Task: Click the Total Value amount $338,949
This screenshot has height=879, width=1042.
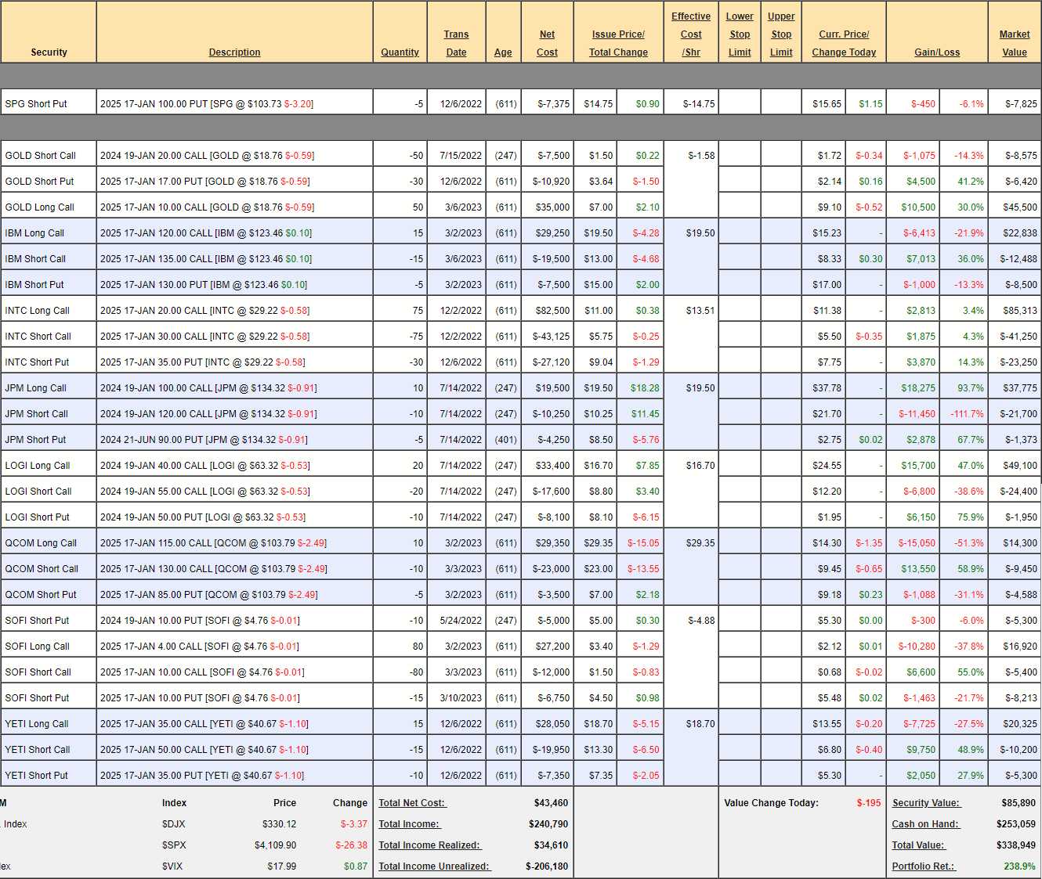Action: (x=1018, y=845)
